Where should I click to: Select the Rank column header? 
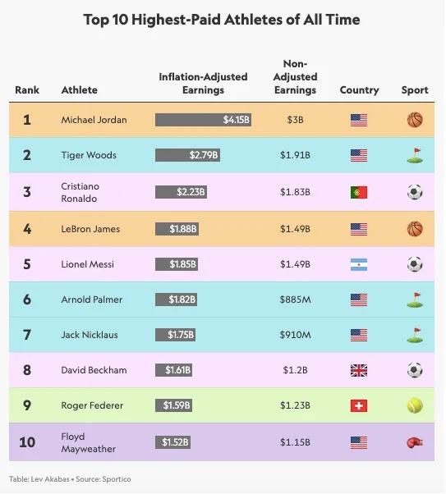(27, 90)
